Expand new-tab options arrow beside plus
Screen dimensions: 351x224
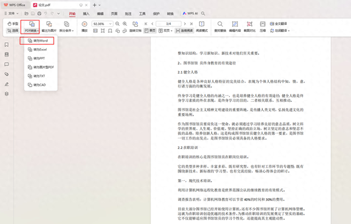point(100,5)
